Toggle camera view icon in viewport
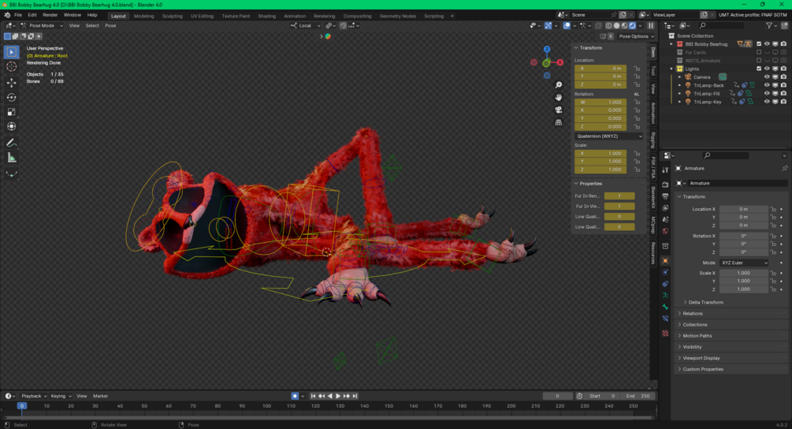The image size is (792, 429). pos(559,110)
